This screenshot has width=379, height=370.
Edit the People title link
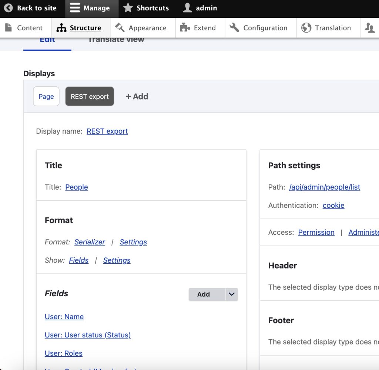click(77, 187)
